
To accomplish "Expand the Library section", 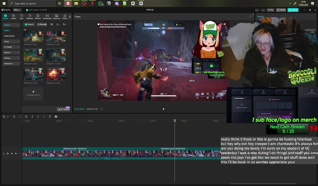I will [11, 58].
